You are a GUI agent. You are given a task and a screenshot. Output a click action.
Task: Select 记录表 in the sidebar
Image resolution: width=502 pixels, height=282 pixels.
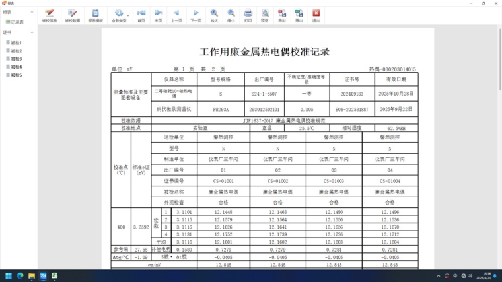[17, 22]
